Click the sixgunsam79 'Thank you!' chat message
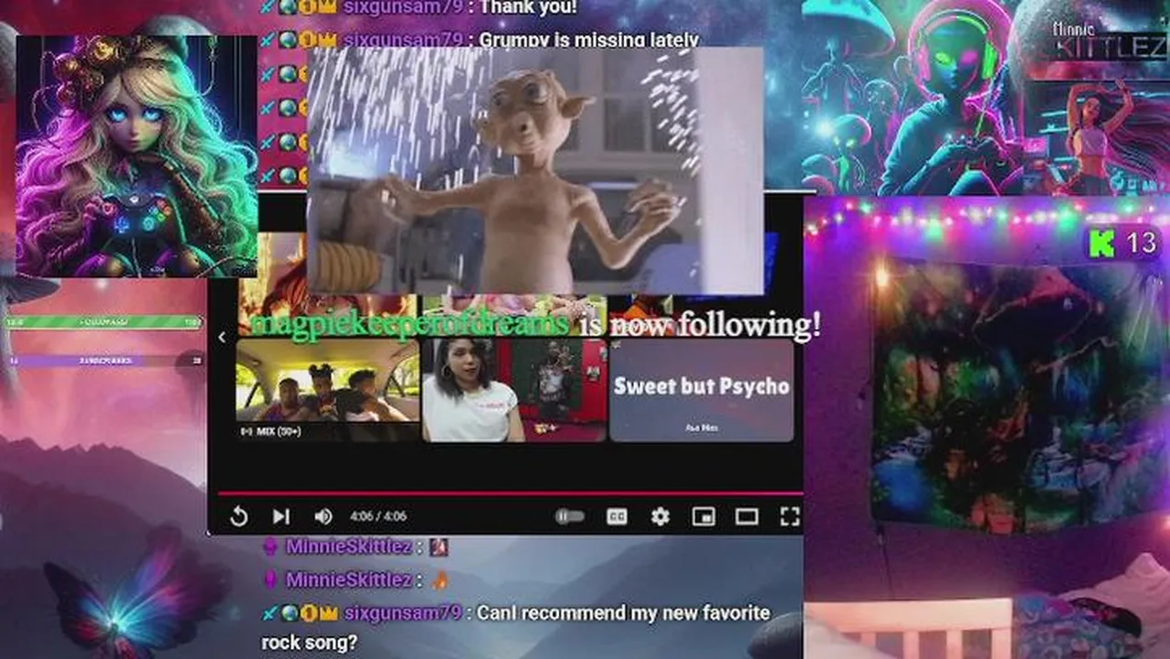The width and height of the screenshot is (1170, 659). coord(528,7)
